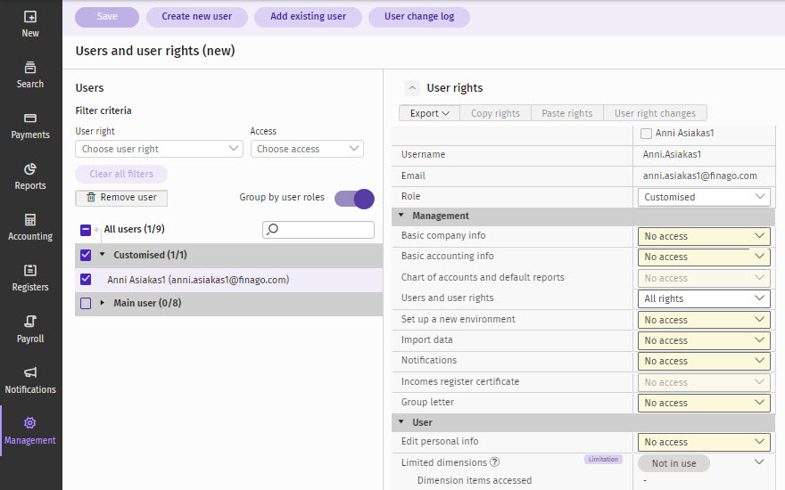Focus the user search input field
This screenshot has height=490, width=785.
point(318,230)
